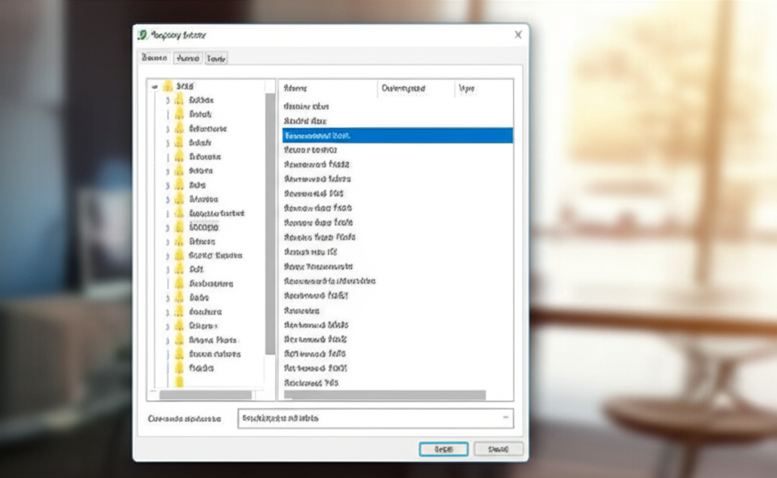Click the green app icon in the title bar
Image resolution: width=777 pixels, height=478 pixels.
[x=142, y=35]
